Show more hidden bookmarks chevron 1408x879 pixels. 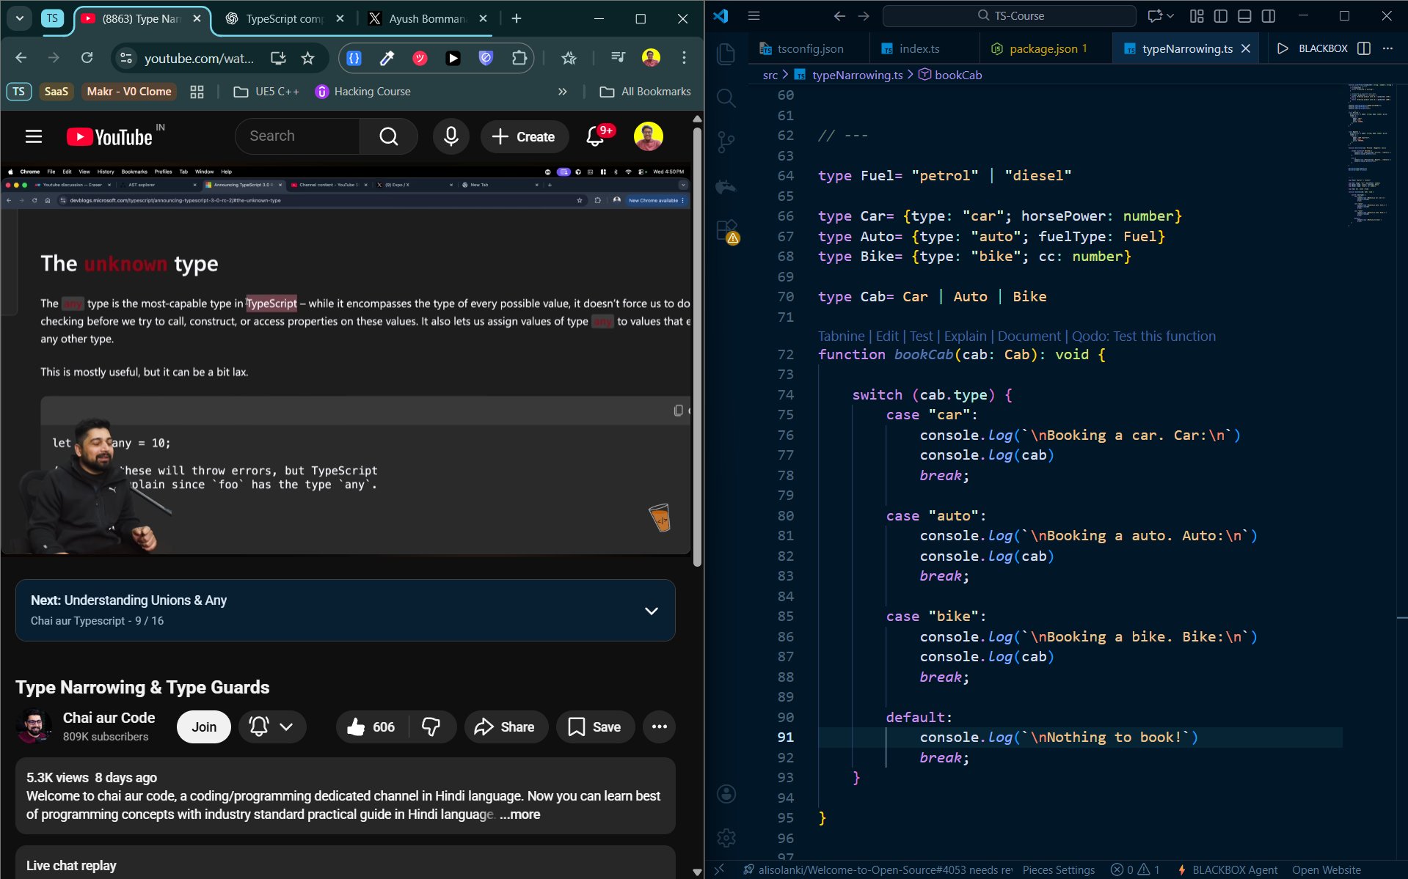coord(562,92)
